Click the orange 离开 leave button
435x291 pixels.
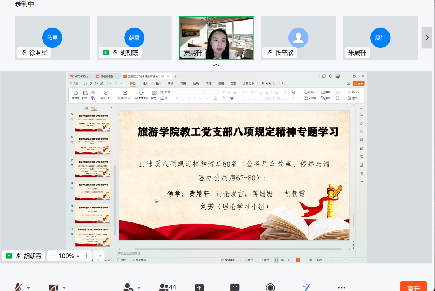click(413, 287)
